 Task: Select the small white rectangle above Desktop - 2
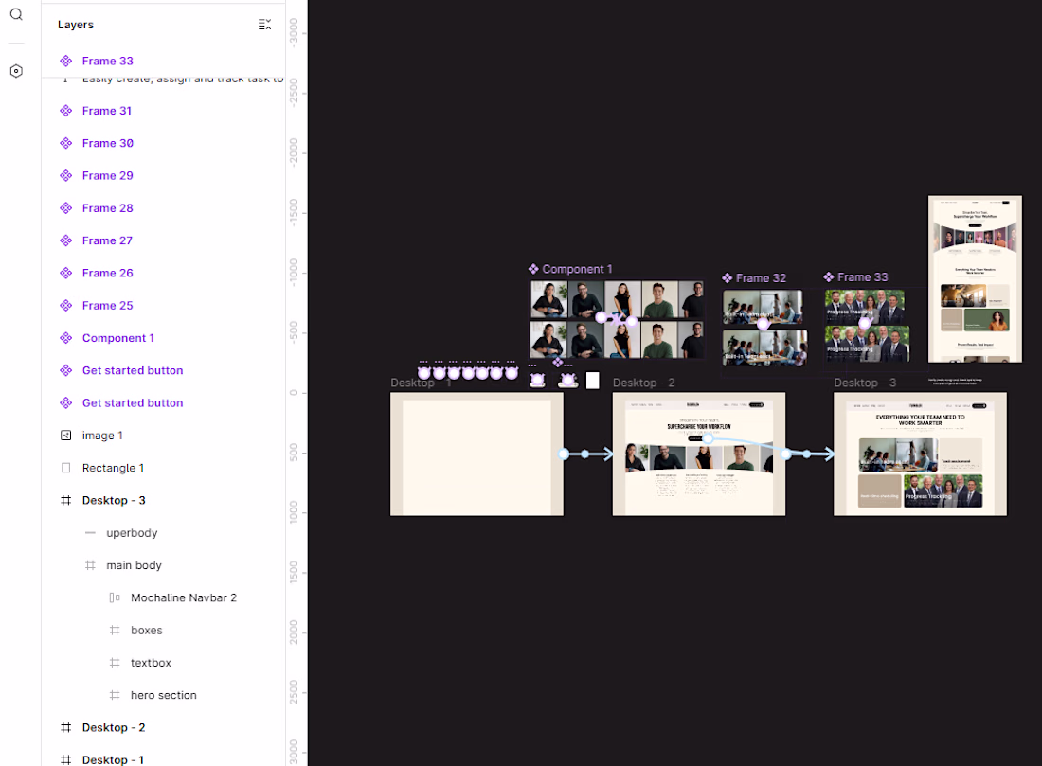(x=592, y=381)
